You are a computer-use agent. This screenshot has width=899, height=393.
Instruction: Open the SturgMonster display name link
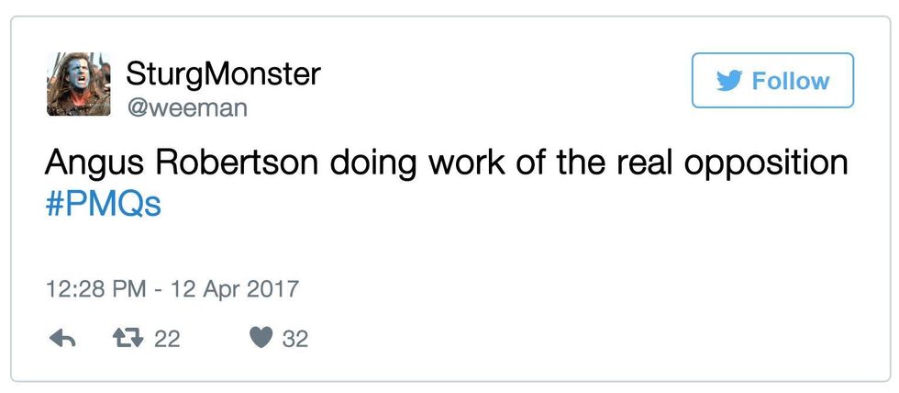click(x=223, y=73)
